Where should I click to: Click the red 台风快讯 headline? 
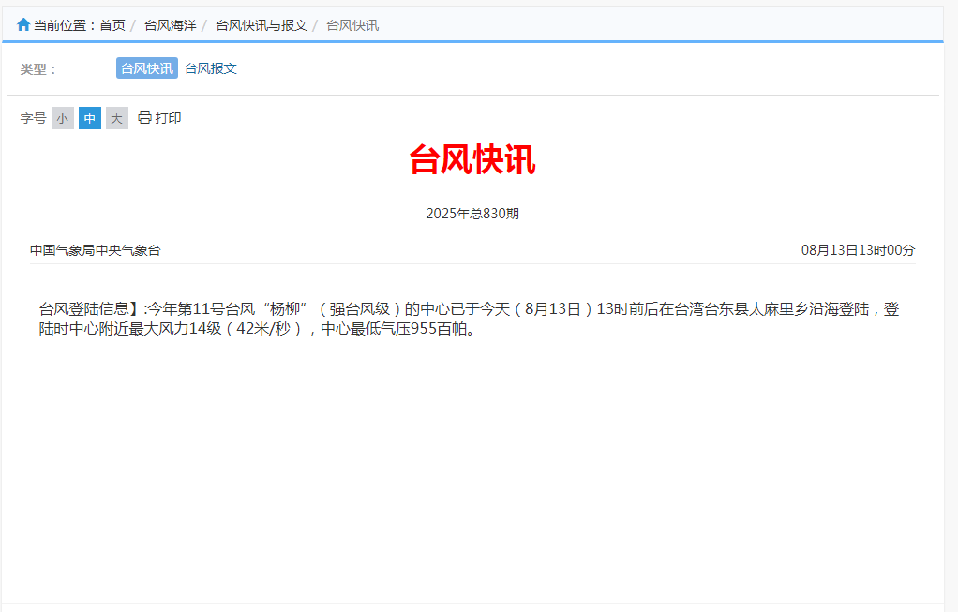click(472, 160)
